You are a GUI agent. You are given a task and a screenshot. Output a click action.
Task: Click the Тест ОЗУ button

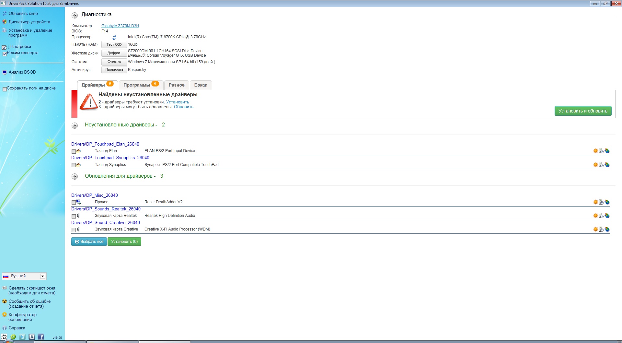pos(114,44)
